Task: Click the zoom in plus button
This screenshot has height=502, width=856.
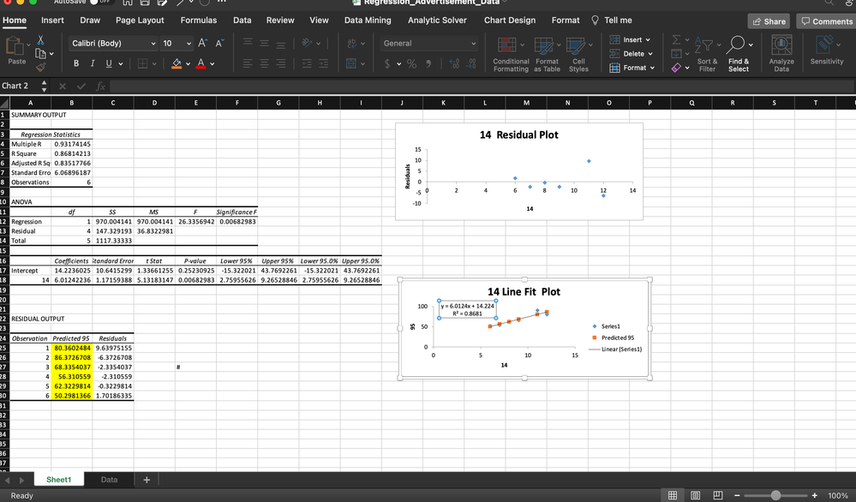Action: pos(815,495)
